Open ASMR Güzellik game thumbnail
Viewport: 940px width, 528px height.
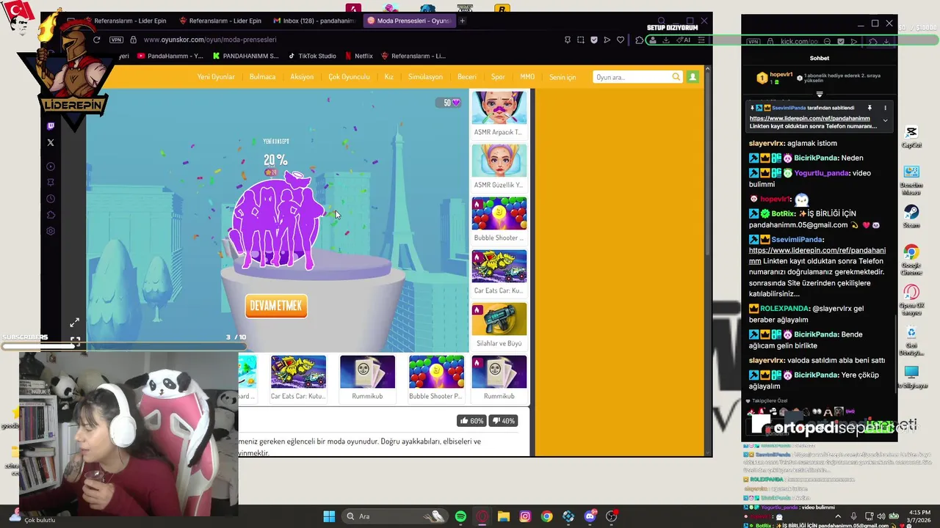click(x=499, y=161)
